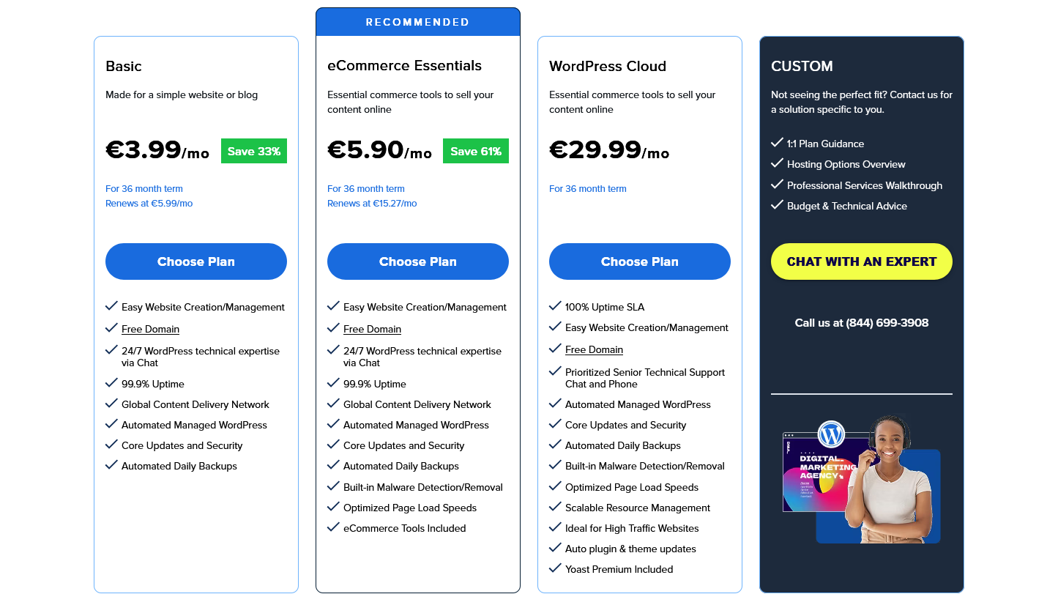Open the Free Domain link under WordPress Cloud
The image size is (1058, 605).
(x=594, y=349)
